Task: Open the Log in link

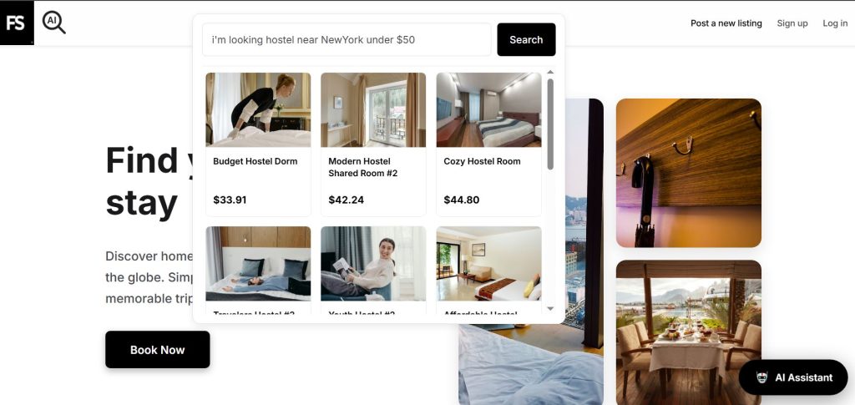Action: click(x=835, y=23)
